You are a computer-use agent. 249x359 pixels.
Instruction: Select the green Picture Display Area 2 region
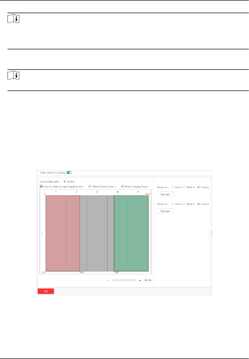tap(131, 233)
